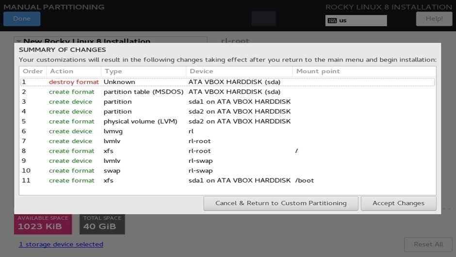Click Accept Changes button
Screen dimensions: 456x257
click(398, 203)
